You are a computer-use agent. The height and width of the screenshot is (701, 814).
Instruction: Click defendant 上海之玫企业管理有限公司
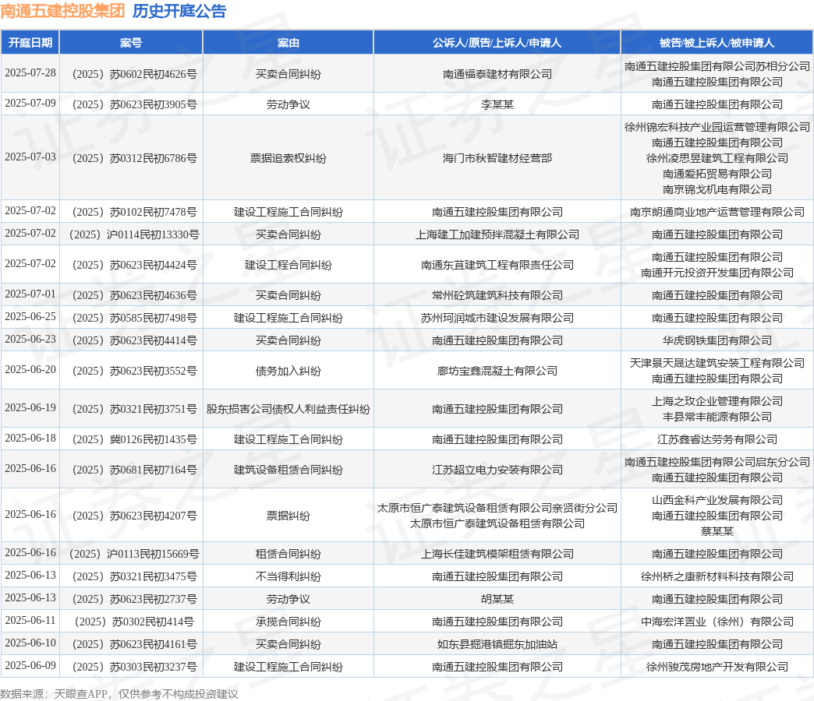[x=717, y=401]
